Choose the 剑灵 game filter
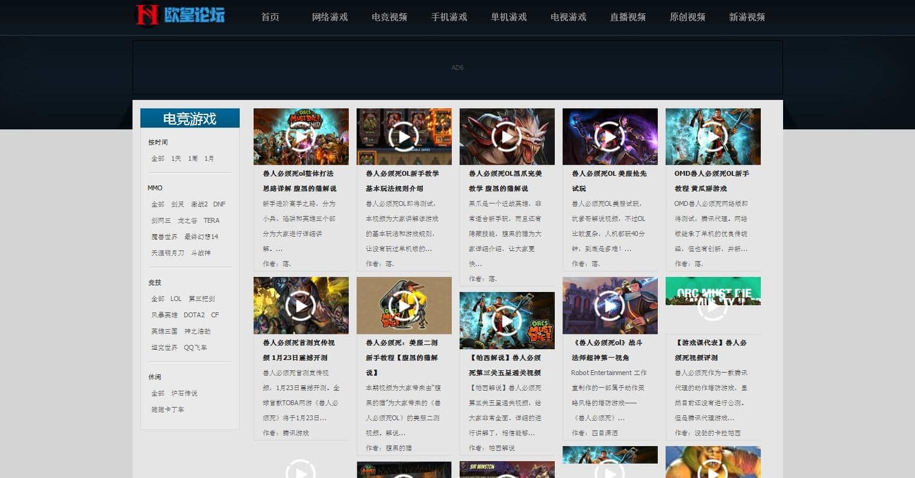The height and width of the screenshot is (478, 915). point(178,204)
